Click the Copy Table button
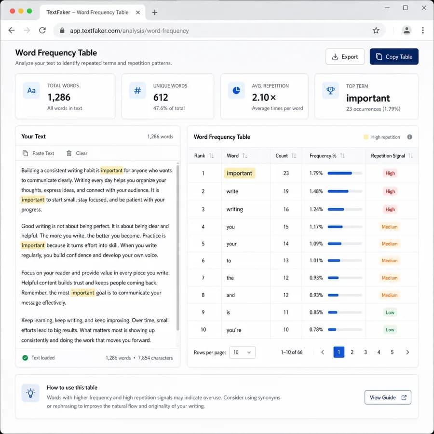The width and height of the screenshot is (434, 434). pyautogui.click(x=394, y=57)
